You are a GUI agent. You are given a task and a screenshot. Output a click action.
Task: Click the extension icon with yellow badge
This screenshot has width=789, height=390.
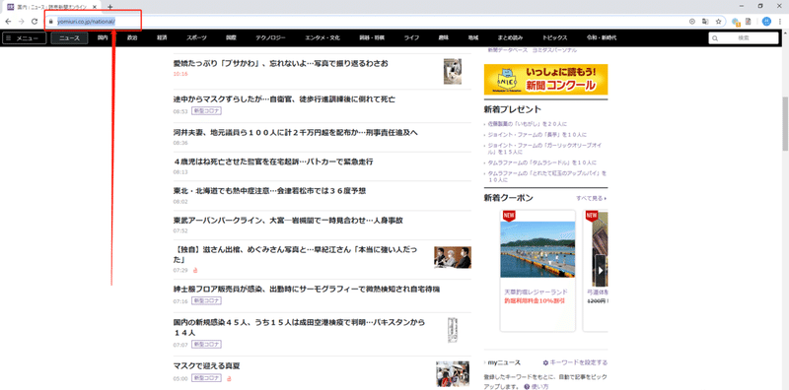point(736,22)
